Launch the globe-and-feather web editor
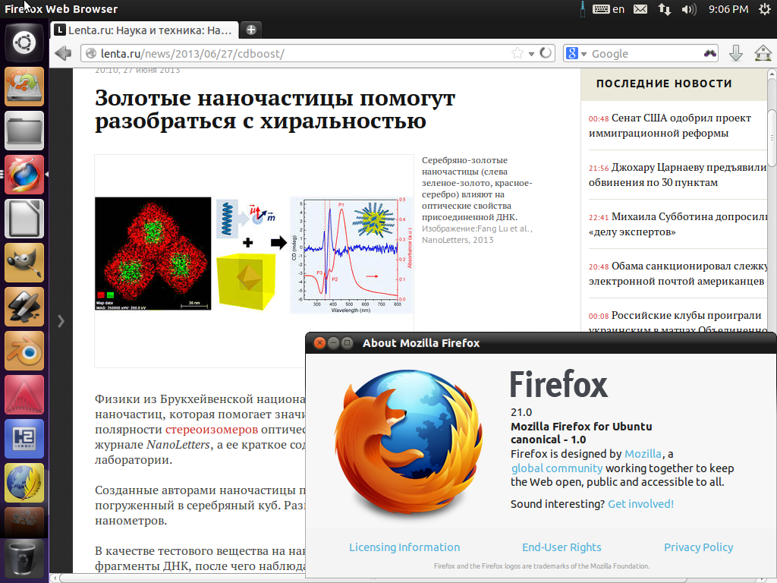Viewport: 777px width, 583px height. 24,483
